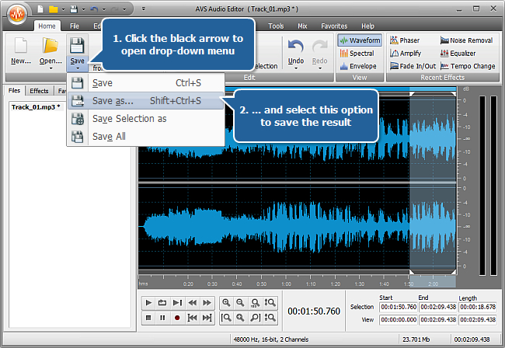Open the Mix ribbon tab
Viewport: 505px width, 348px height.
pyautogui.click(x=302, y=26)
